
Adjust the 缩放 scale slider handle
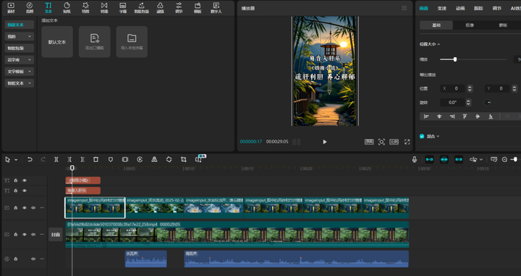click(455, 59)
